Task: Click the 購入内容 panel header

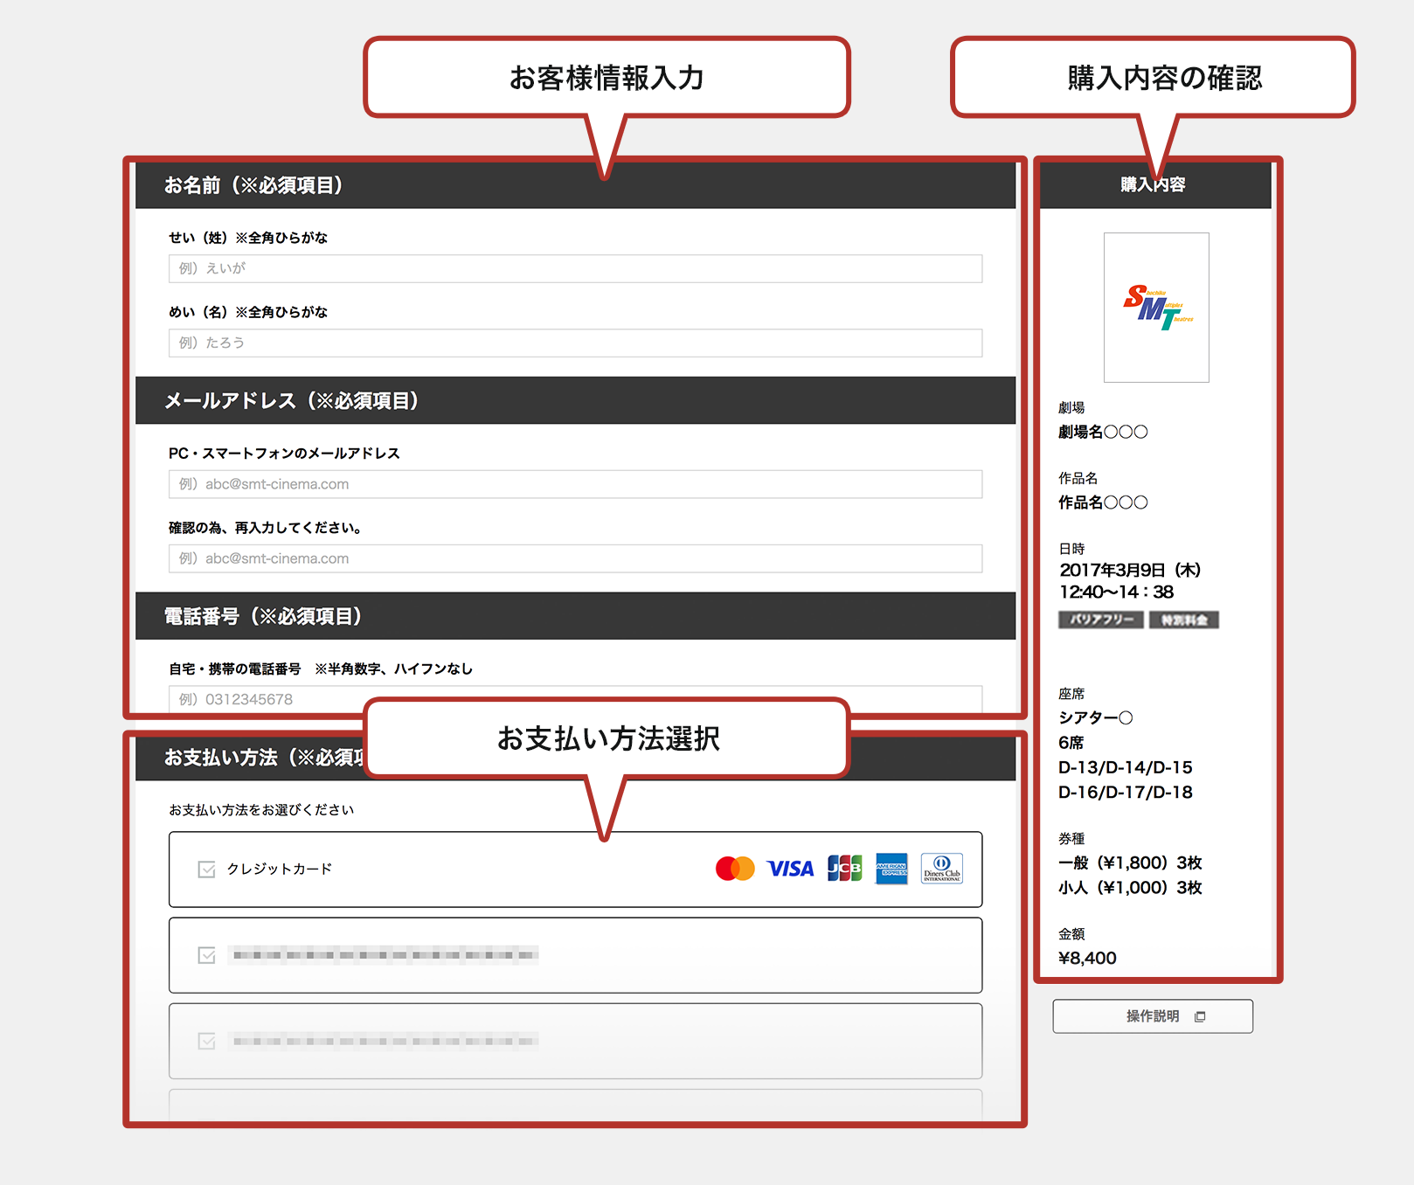Action: point(1154,184)
